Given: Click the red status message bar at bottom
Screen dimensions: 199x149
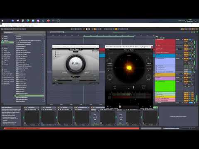Looking at the screenshot, I should click(x=71, y=128).
